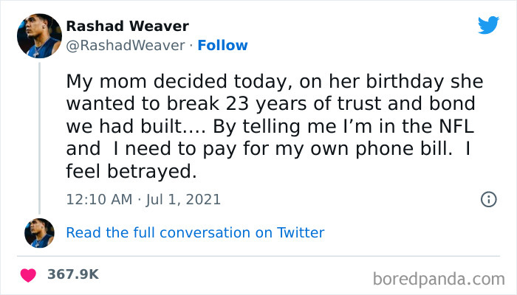Read the full conversation on Twitter

click(x=195, y=233)
